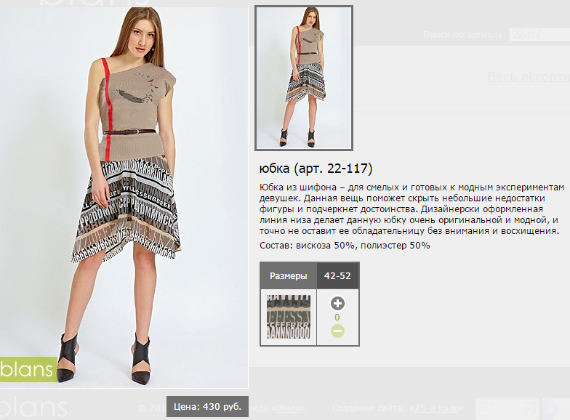Click the 'Размеры' table header
Screen dimensions: 570x420
(288, 276)
